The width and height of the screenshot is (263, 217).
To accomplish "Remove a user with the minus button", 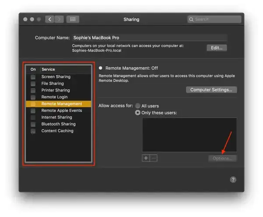I will click(153, 158).
